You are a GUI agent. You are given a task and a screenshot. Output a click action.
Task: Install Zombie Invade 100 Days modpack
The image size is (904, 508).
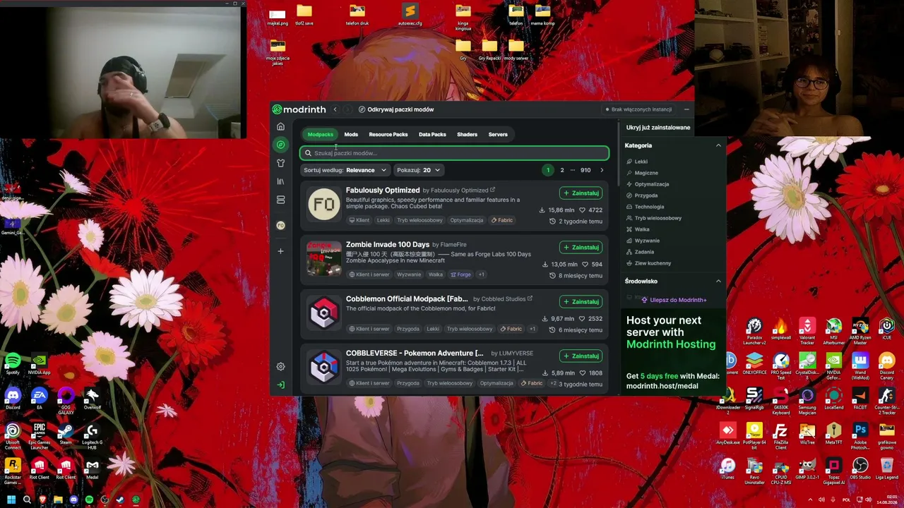pyautogui.click(x=581, y=247)
